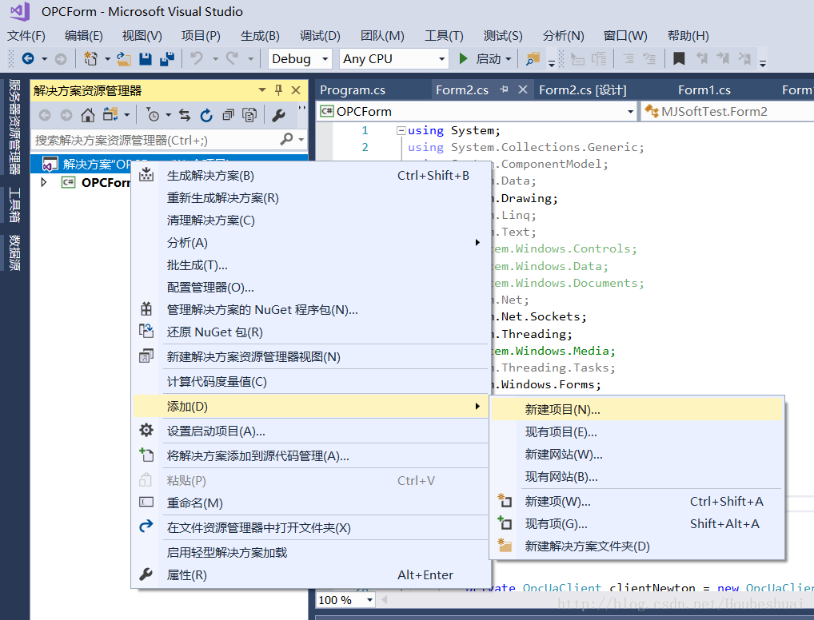Click the New Project toolbar icon

click(91, 58)
